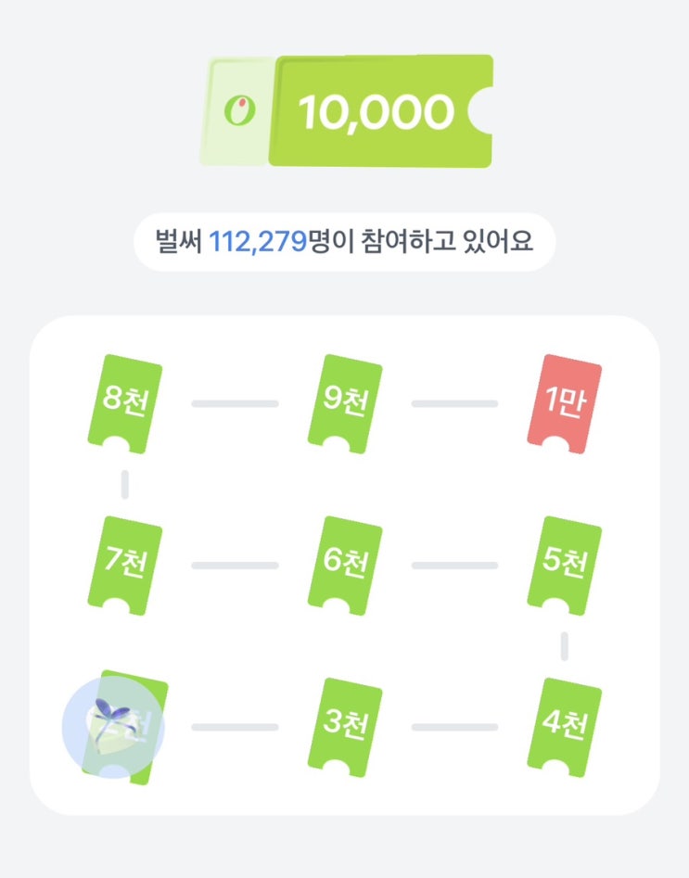Click the 112,279 participant count pill
This screenshot has width=689, height=878.
345,242
